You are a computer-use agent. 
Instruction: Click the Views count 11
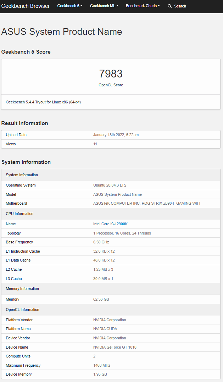click(x=95, y=144)
